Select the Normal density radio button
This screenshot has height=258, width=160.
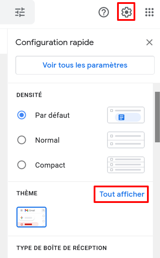pos(22,140)
